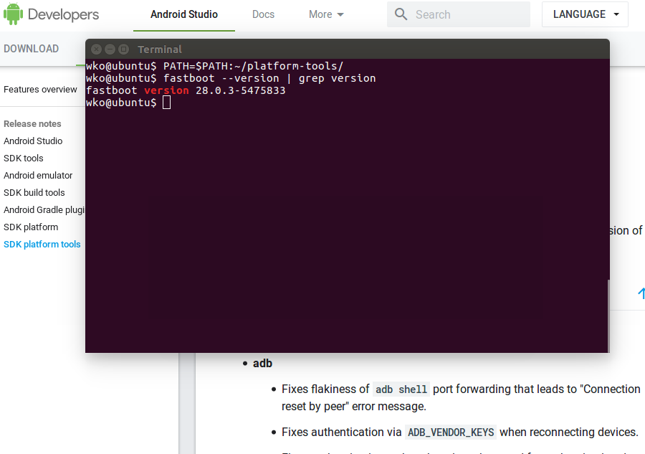
Task: Click the 'adb shell' code snippet
Action: tap(401, 389)
